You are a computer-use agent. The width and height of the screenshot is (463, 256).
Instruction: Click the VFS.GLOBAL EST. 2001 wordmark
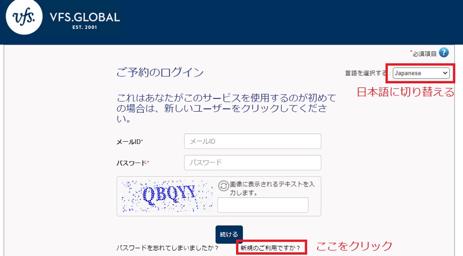click(x=84, y=21)
